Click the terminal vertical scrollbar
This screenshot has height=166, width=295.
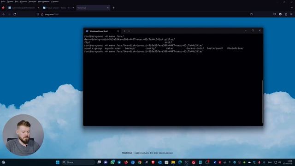click(262, 101)
